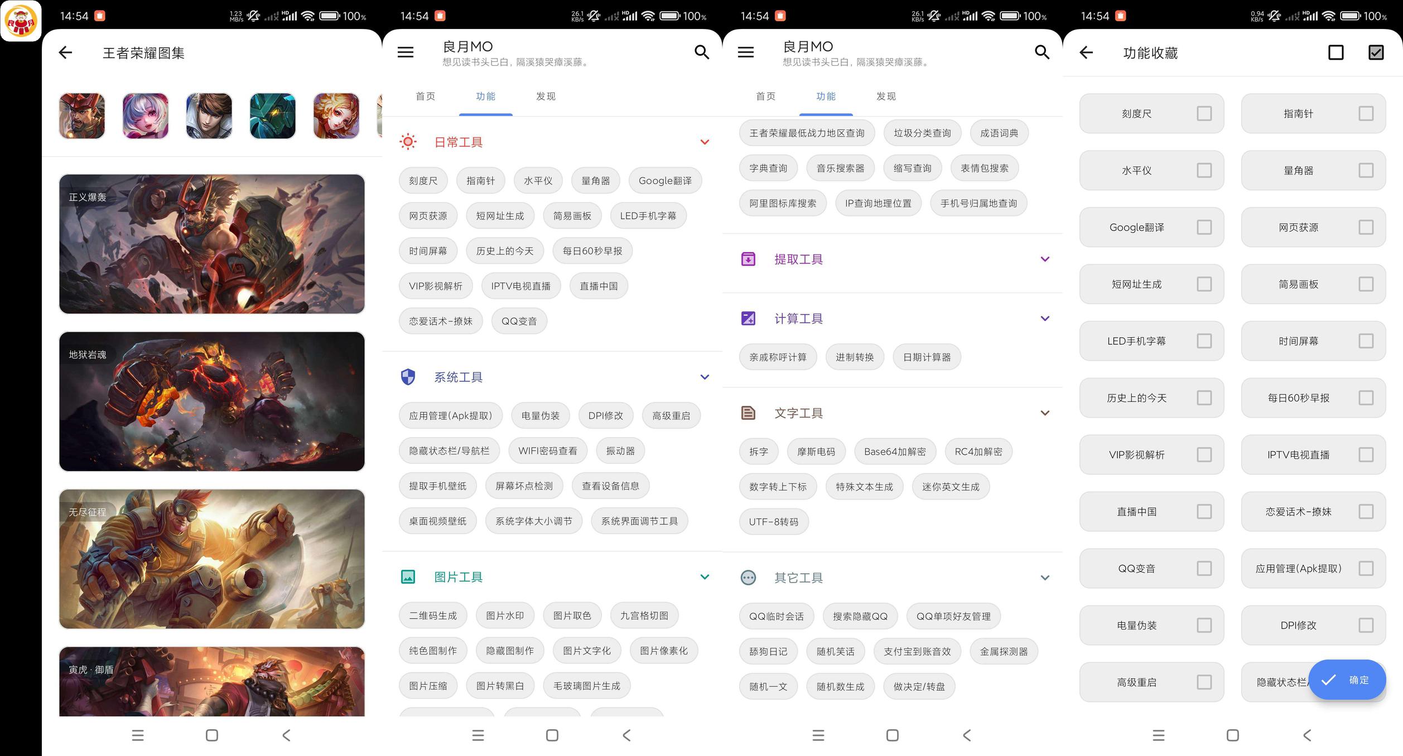1403x756 pixels.
Task: Click the 系统工具 shield icon
Action: tap(408, 377)
